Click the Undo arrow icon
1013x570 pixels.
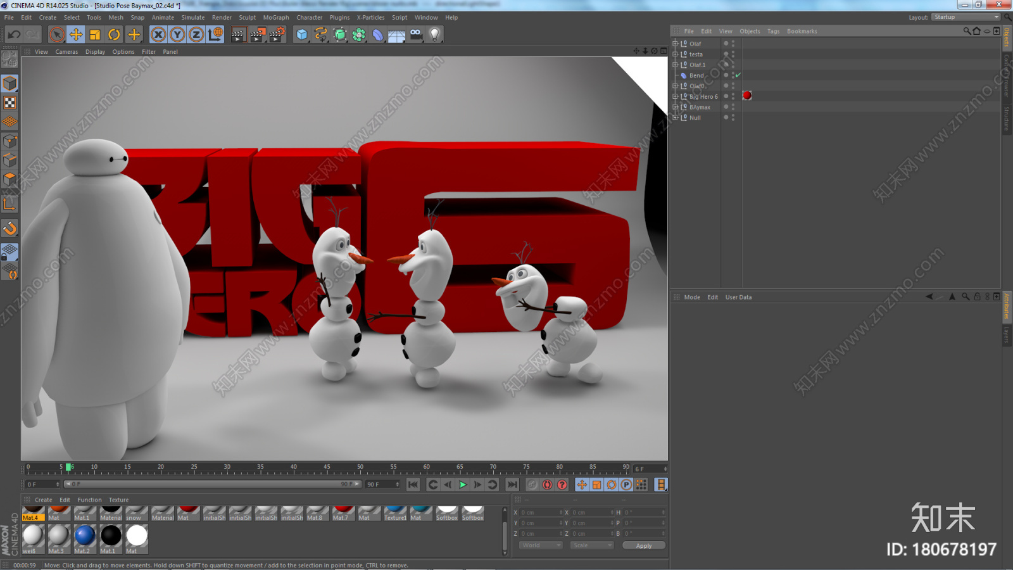[x=13, y=34]
